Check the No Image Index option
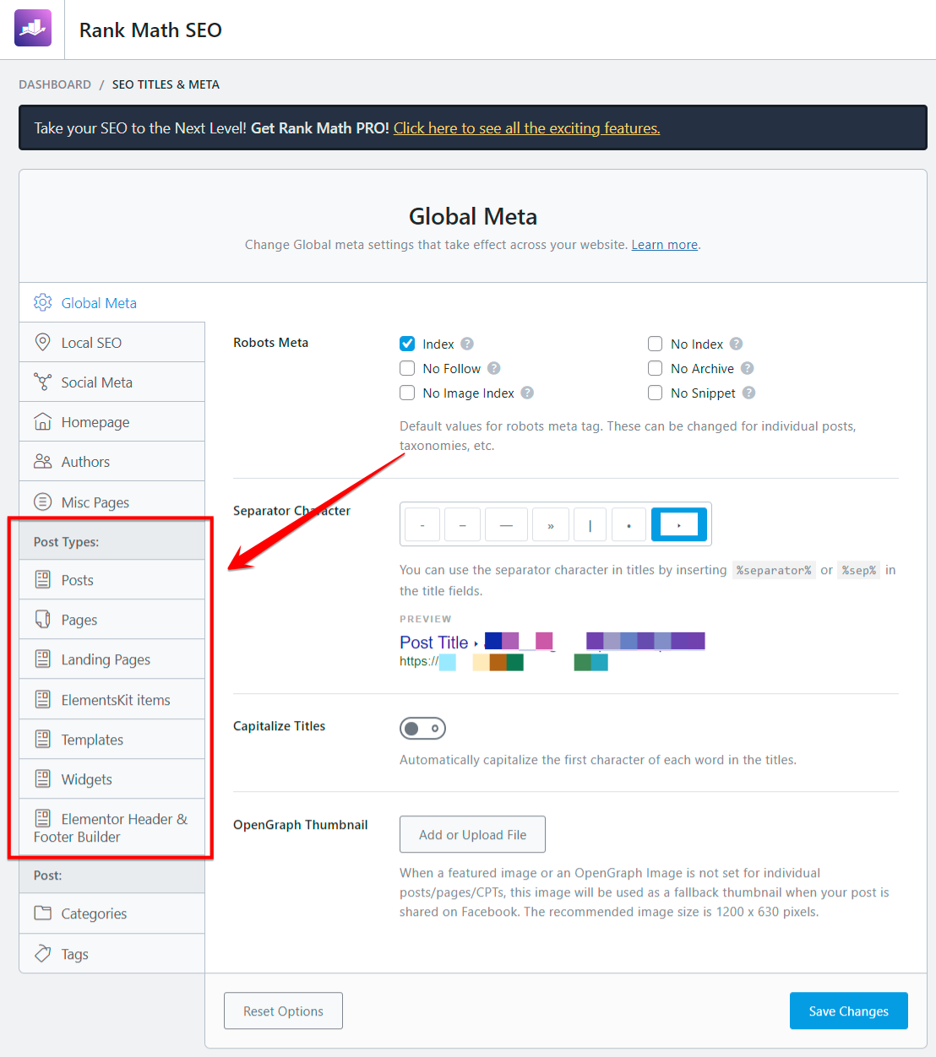The image size is (936, 1057). [x=407, y=393]
